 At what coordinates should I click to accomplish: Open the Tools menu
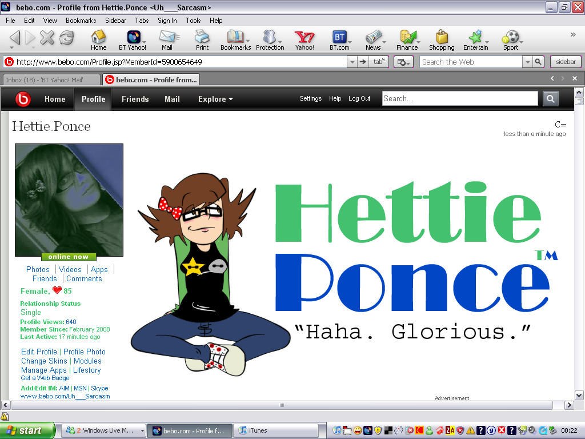(193, 21)
